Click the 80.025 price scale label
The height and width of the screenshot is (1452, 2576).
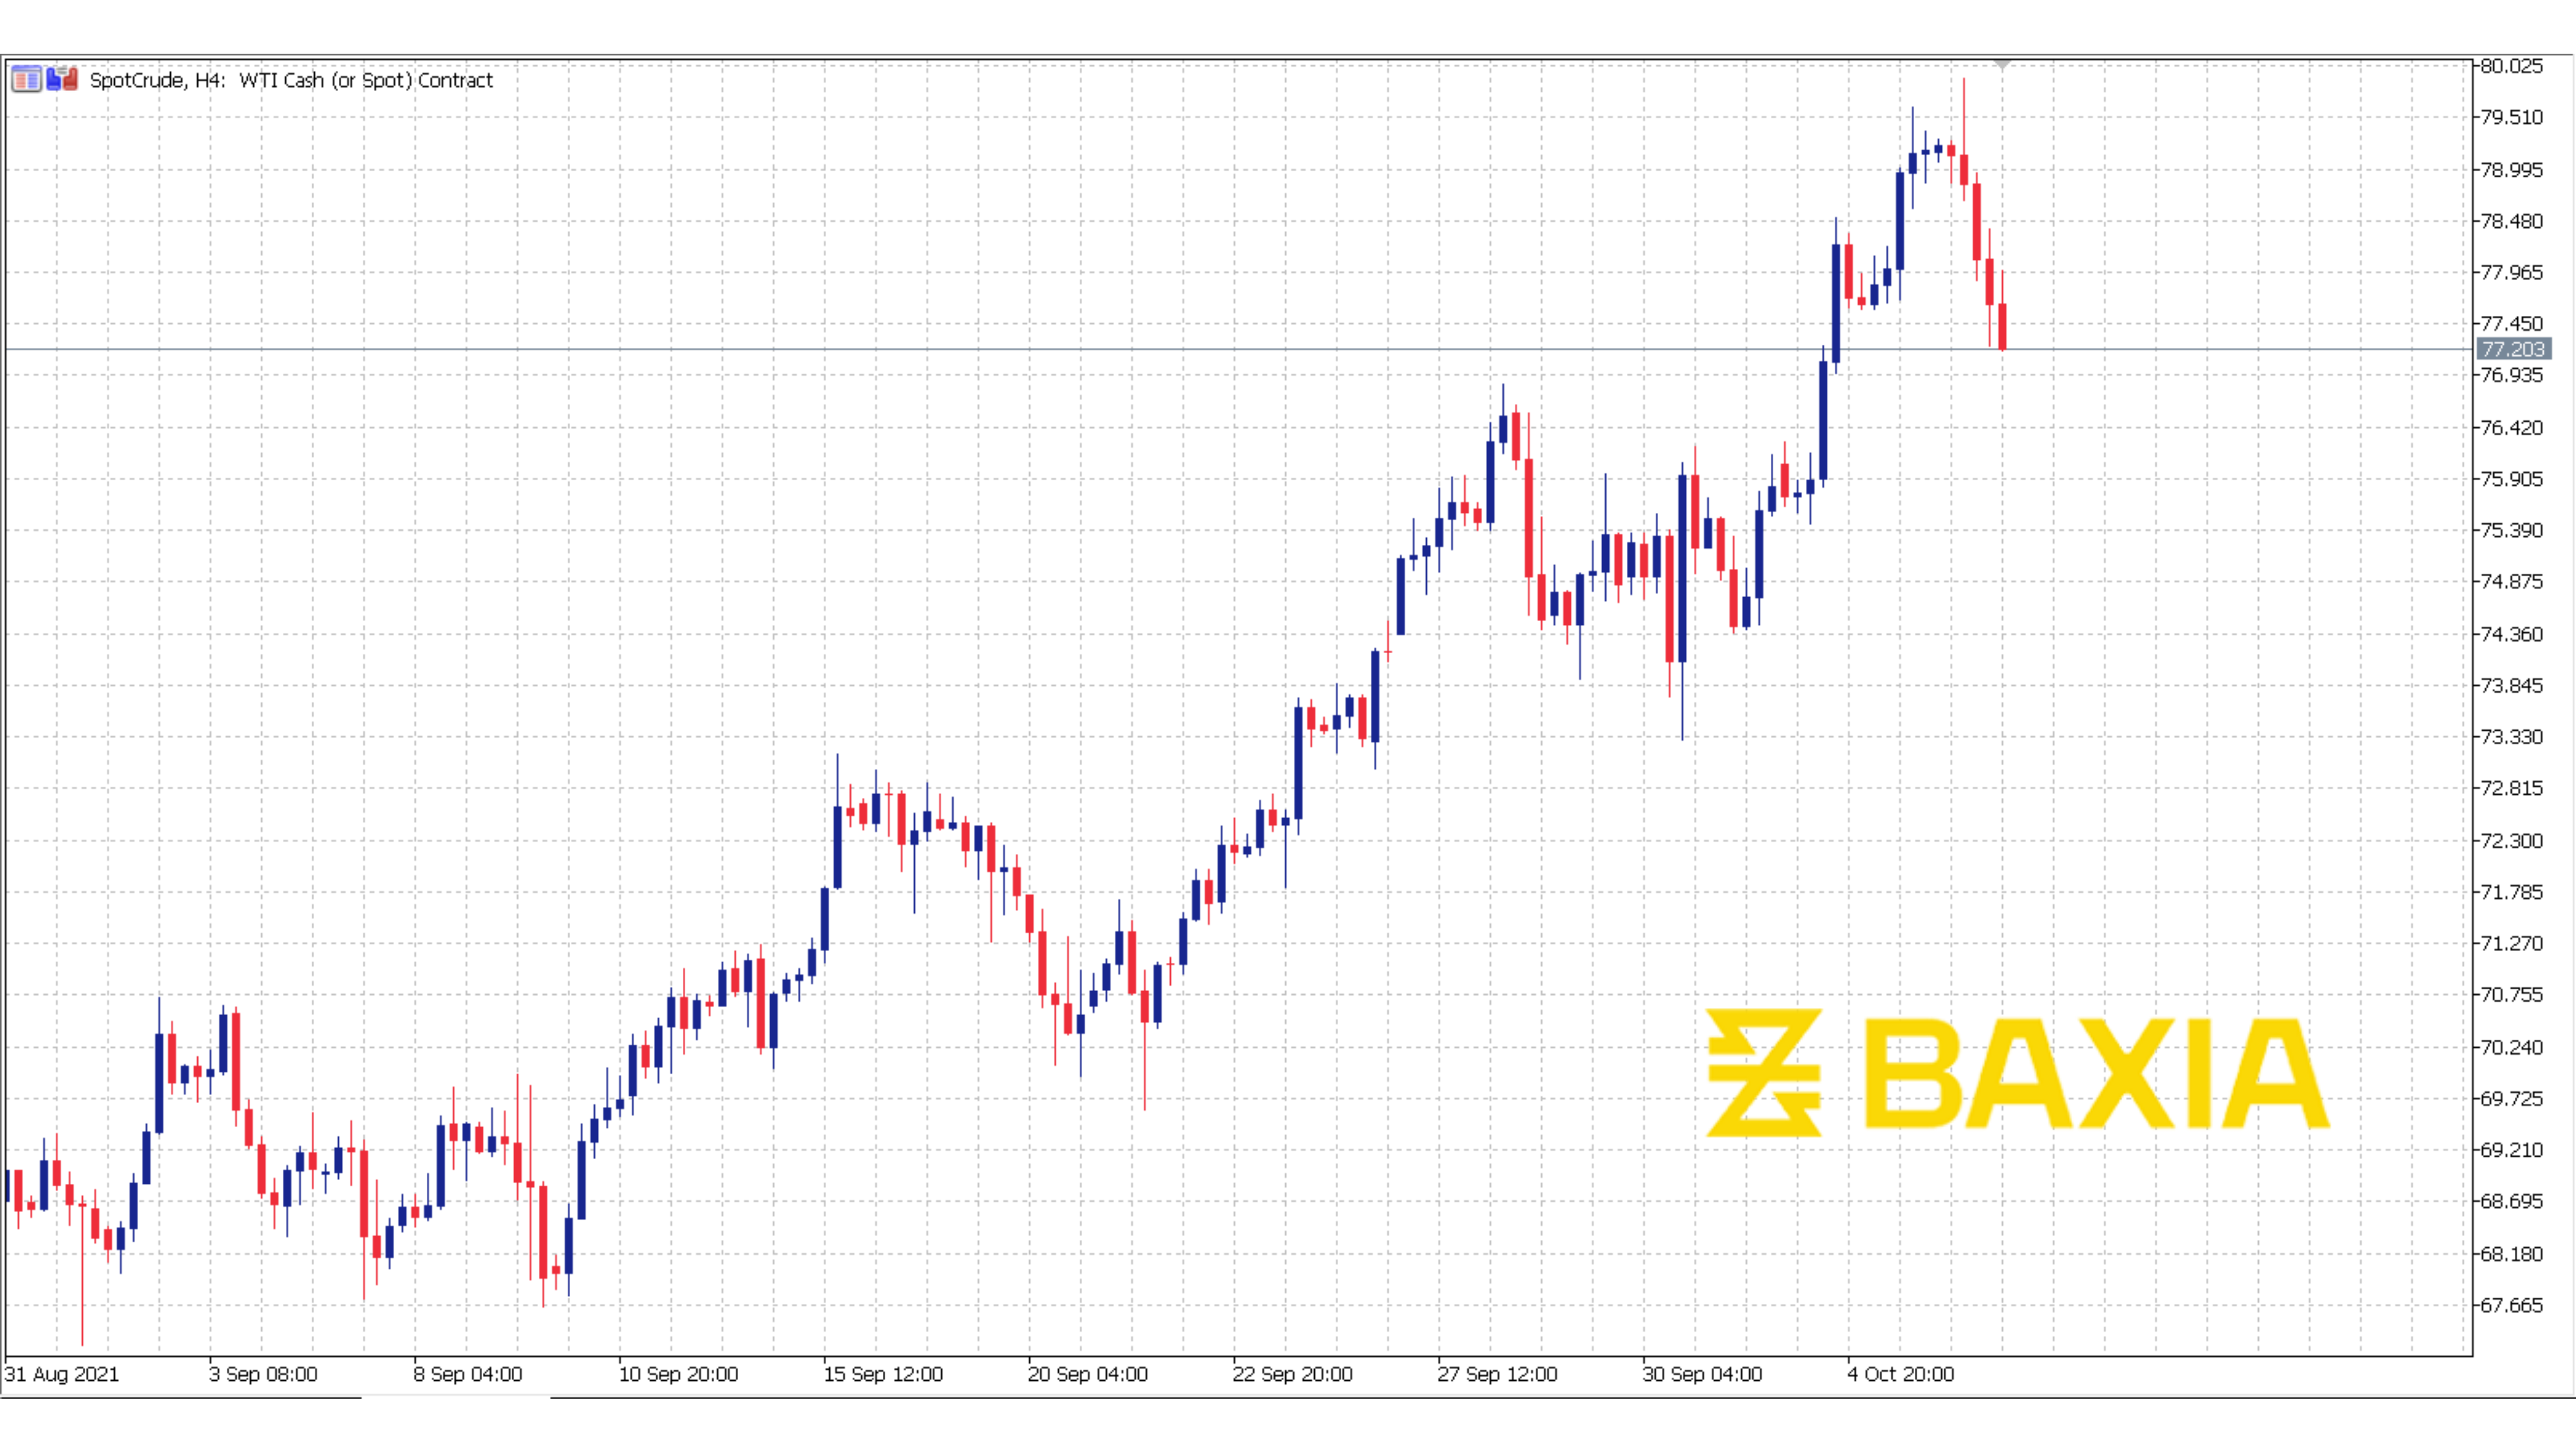click(x=2511, y=66)
